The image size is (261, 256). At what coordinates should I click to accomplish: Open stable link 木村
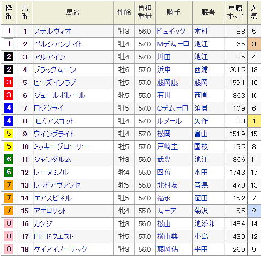(x=201, y=32)
